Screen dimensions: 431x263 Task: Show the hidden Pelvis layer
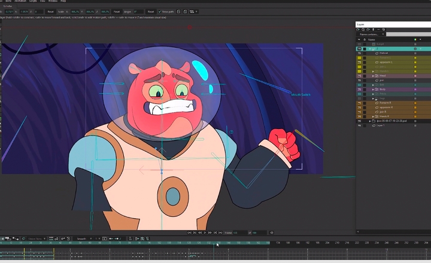coord(359,94)
